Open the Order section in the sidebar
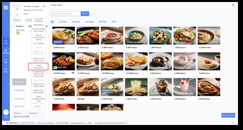 point(6,42)
